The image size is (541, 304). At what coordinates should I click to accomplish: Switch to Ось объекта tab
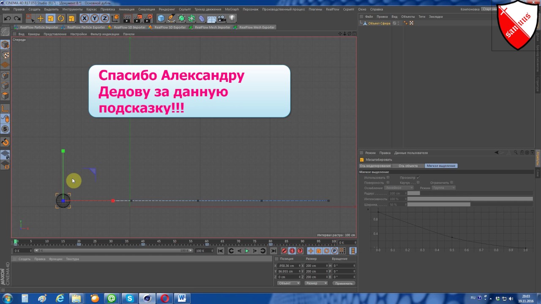click(408, 166)
